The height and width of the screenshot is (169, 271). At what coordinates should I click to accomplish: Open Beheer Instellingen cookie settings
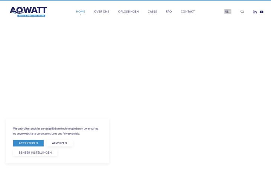(x=35, y=152)
